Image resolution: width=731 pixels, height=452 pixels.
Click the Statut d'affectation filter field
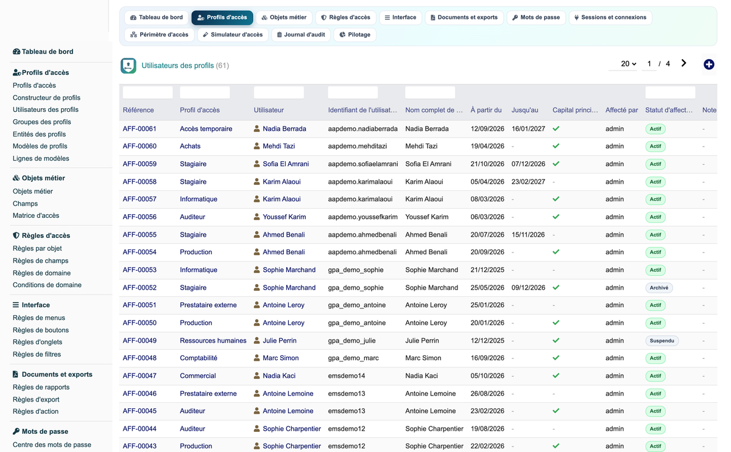click(x=670, y=92)
